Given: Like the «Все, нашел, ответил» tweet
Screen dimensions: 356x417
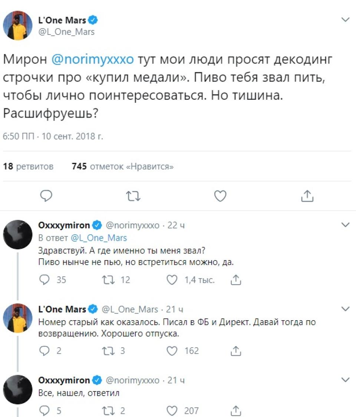Looking at the screenshot, I should [172, 411].
